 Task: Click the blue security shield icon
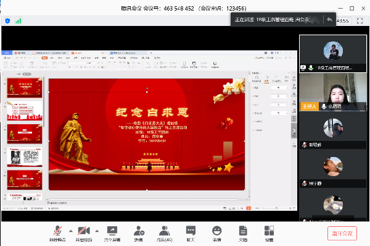[7, 21]
